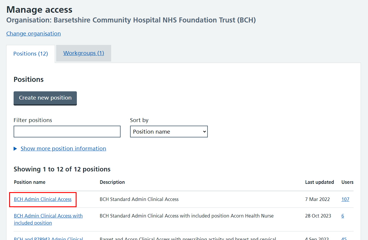This screenshot has width=368, height=240.
Task: View the 6 users link
Action: pyautogui.click(x=343, y=216)
